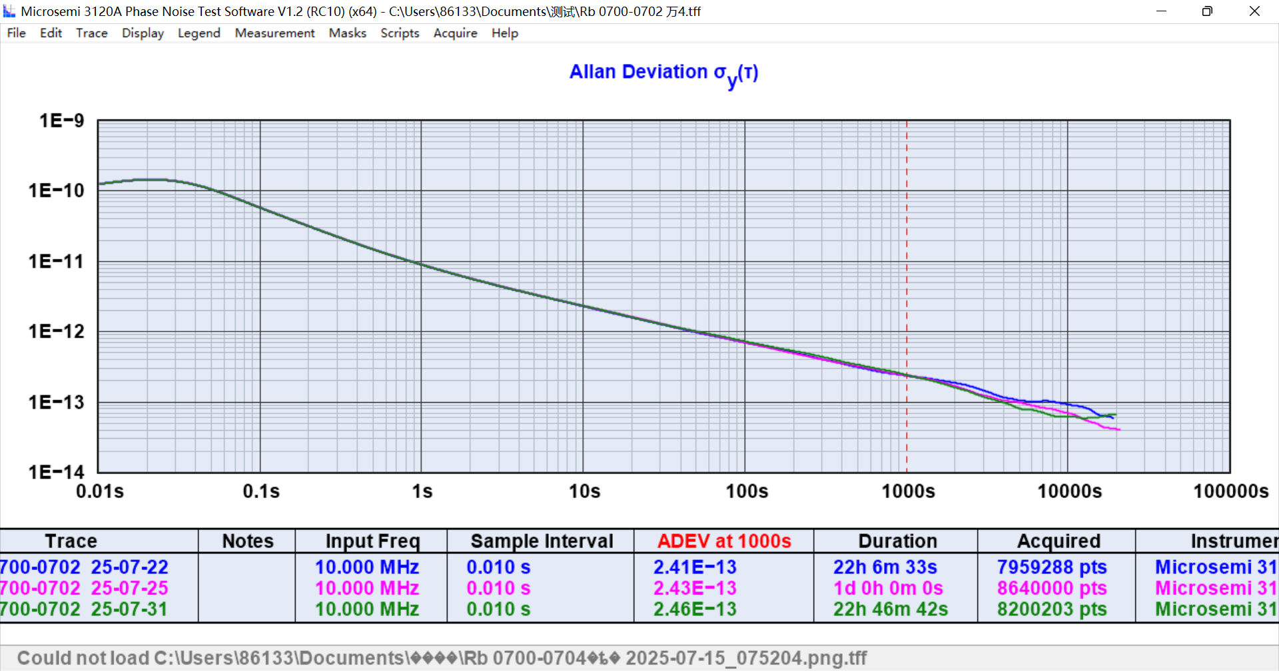Select the green 25-07-31 trace row
The height and width of the screenshot is (671, 1279).
point(84,609)
